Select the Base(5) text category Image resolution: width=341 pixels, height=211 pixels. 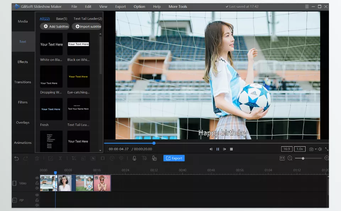tap(61, 19)
